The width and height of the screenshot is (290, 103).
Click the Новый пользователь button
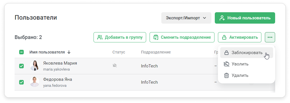[245, 18]
